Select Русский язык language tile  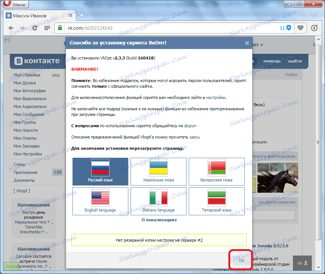(100, 172)
